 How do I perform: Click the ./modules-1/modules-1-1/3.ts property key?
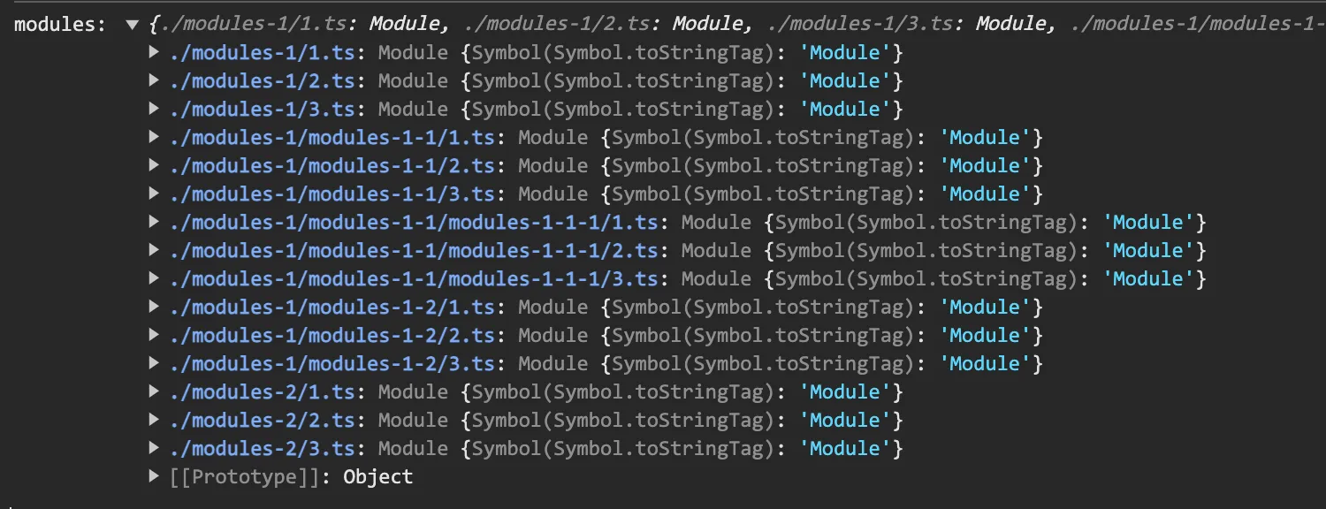331,194
